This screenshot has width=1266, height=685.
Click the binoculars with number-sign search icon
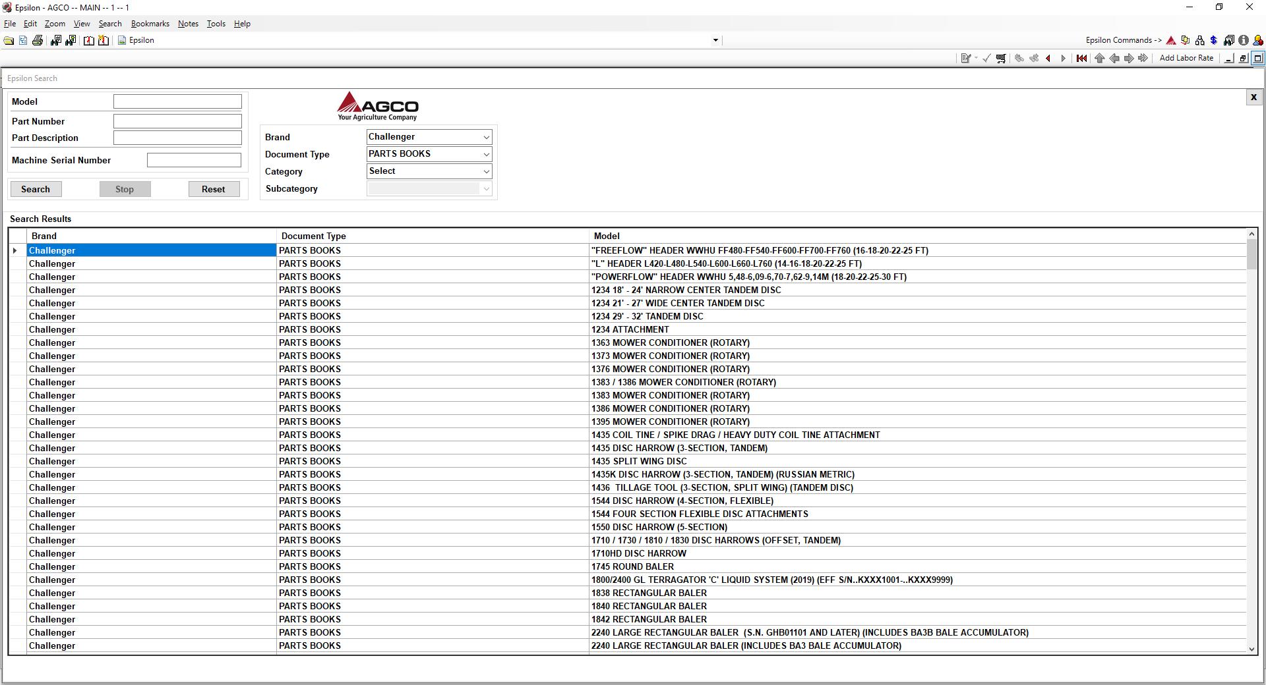click(55, 41)
